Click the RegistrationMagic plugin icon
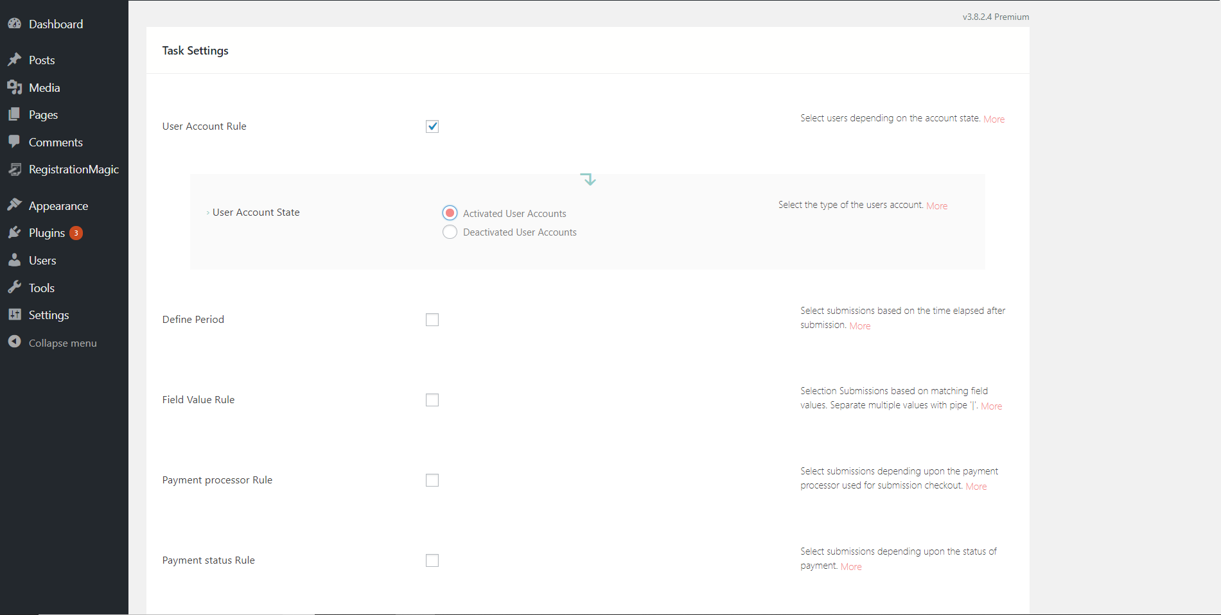This screenshot has width=1221, height=615. (14, 169)
